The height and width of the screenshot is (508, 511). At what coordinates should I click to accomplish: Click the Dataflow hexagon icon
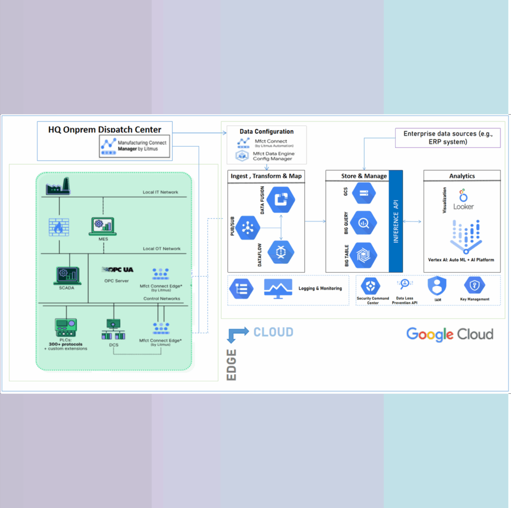(x=280, y=252)
